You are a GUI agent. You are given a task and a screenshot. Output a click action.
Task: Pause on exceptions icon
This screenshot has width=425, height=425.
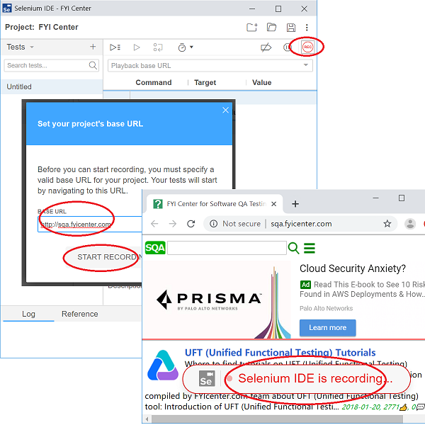pyautogui.click(x=286, y=47)
